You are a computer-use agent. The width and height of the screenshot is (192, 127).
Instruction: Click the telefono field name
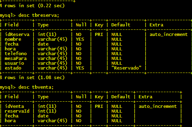tap(16, 54)
